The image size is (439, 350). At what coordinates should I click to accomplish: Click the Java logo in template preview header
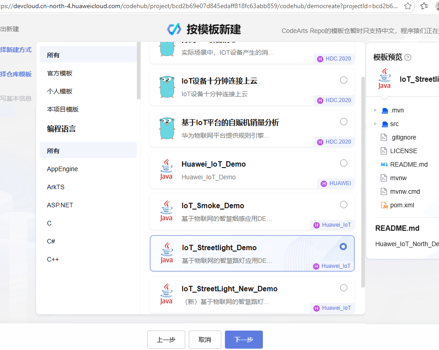pyautogui.click(x=384, y=79)
